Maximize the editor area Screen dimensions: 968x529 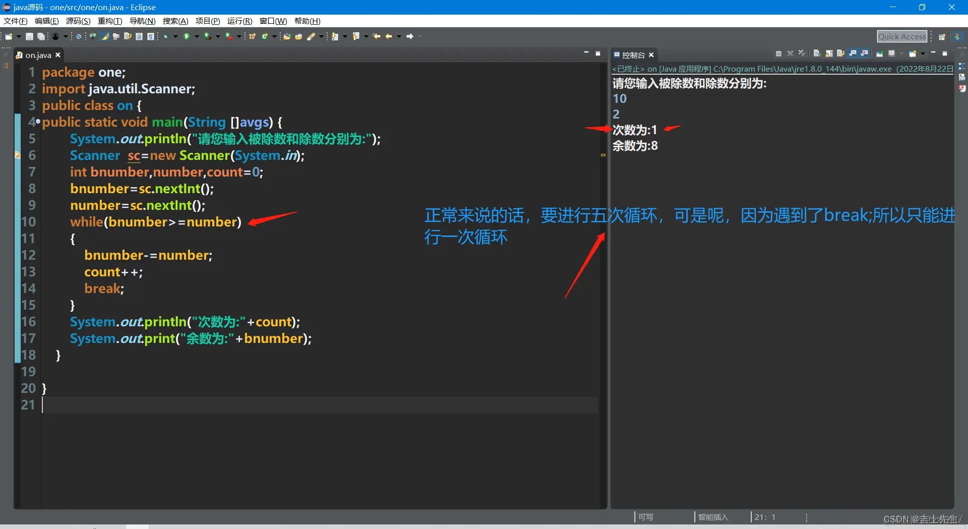598,53
